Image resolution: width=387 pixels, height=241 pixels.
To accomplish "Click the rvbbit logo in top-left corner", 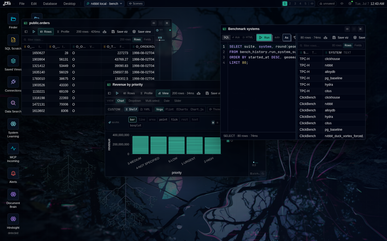I will [x=7, y=3].
